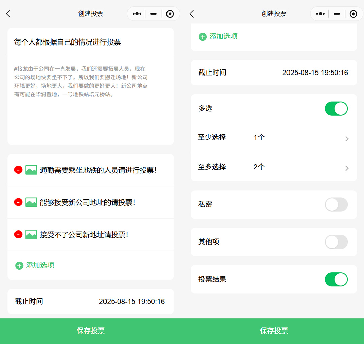
Task: Click the 其他项 label
Action: pos(209,241)
